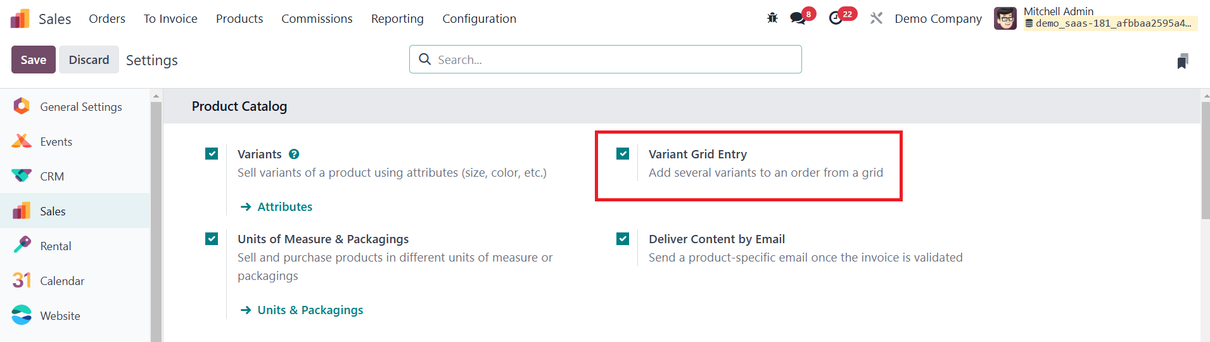The image size is (1210, 342).
Task: Open Rental settings in sidebar
Action: 55,246
